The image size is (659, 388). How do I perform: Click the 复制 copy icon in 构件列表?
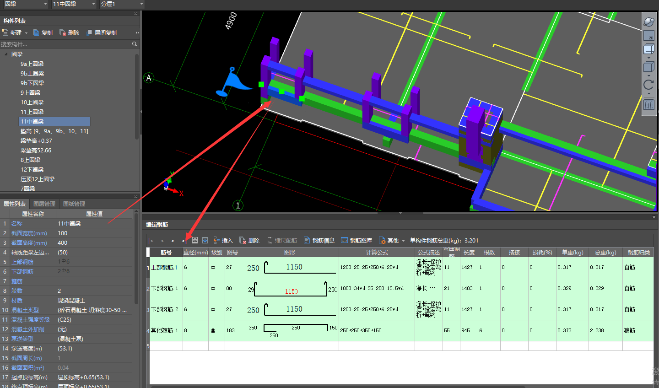[x=36, y=32]
